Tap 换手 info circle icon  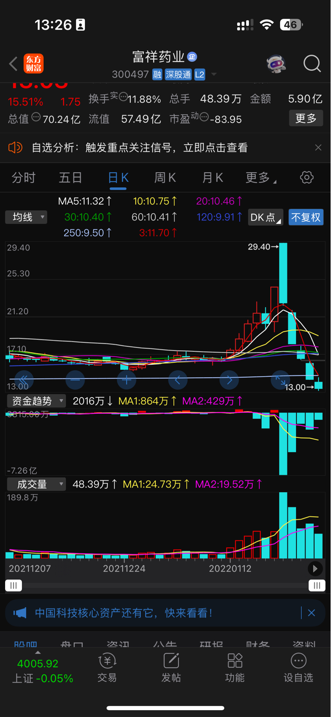tap(123, 96)
